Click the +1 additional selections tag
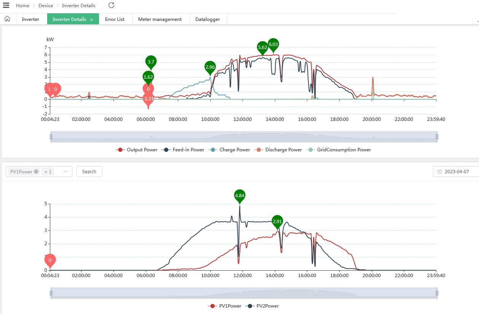This screenshot has height=314, width=479. tap(48, 171)
